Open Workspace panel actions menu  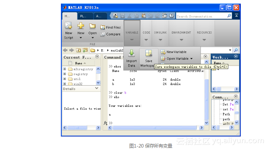pos(236,56)
